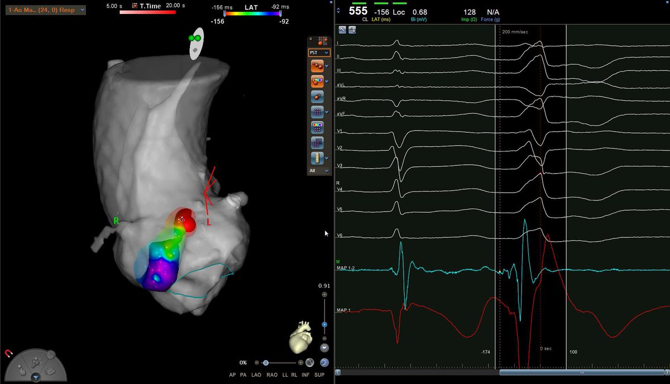Click the 555 cycle length value
The width and height of the screenshot is (670, 384).
coord(358,11)
